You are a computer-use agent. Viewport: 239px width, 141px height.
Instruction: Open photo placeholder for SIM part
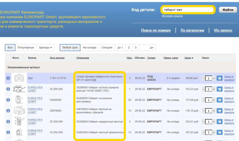tap(19, 78)
